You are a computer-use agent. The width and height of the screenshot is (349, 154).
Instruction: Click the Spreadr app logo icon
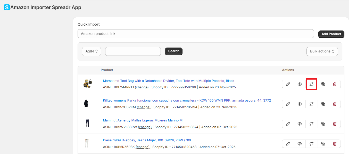pos(7,7)
